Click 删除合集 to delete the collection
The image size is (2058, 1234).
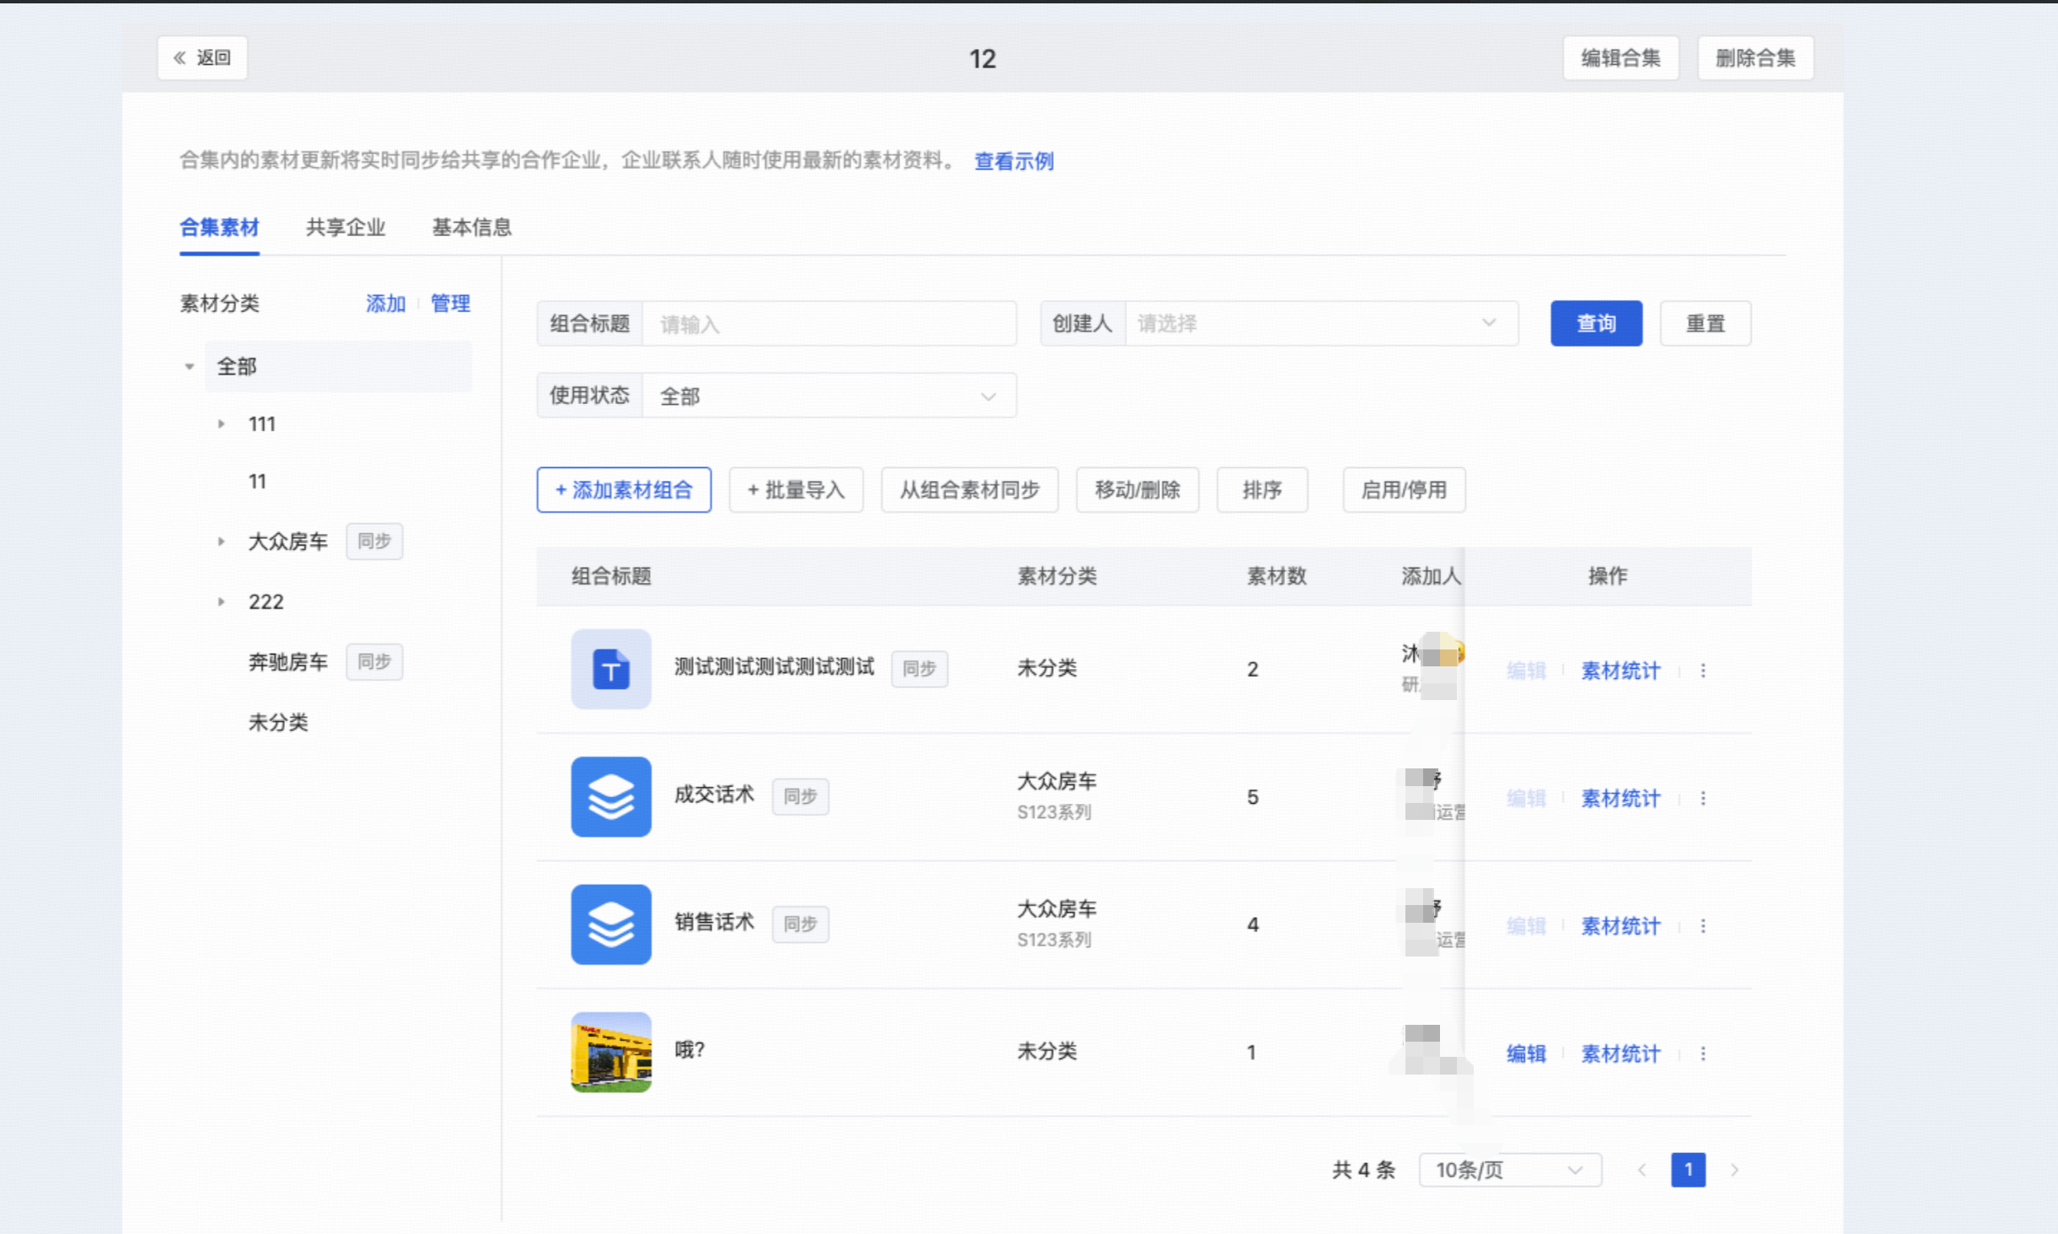[1755, 57]
